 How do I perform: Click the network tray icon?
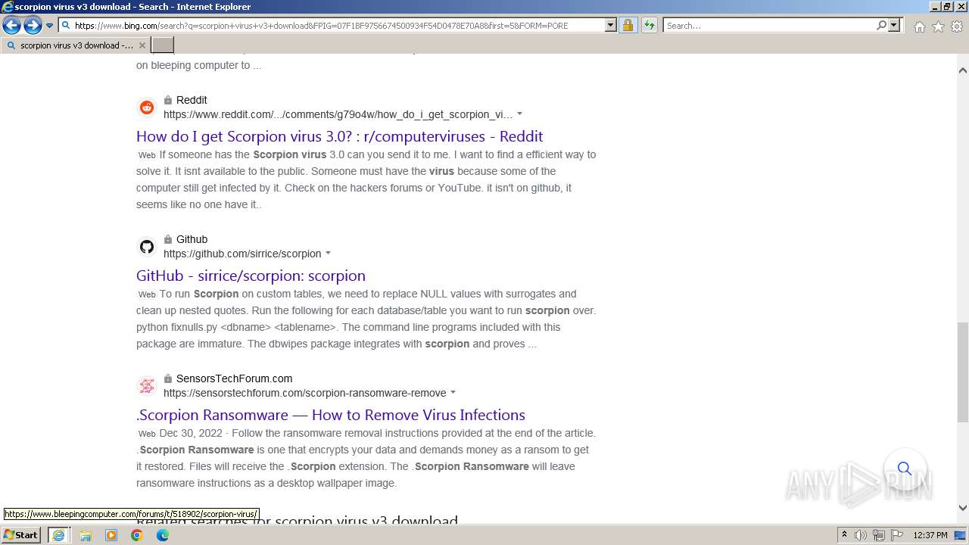pos(879,535)
